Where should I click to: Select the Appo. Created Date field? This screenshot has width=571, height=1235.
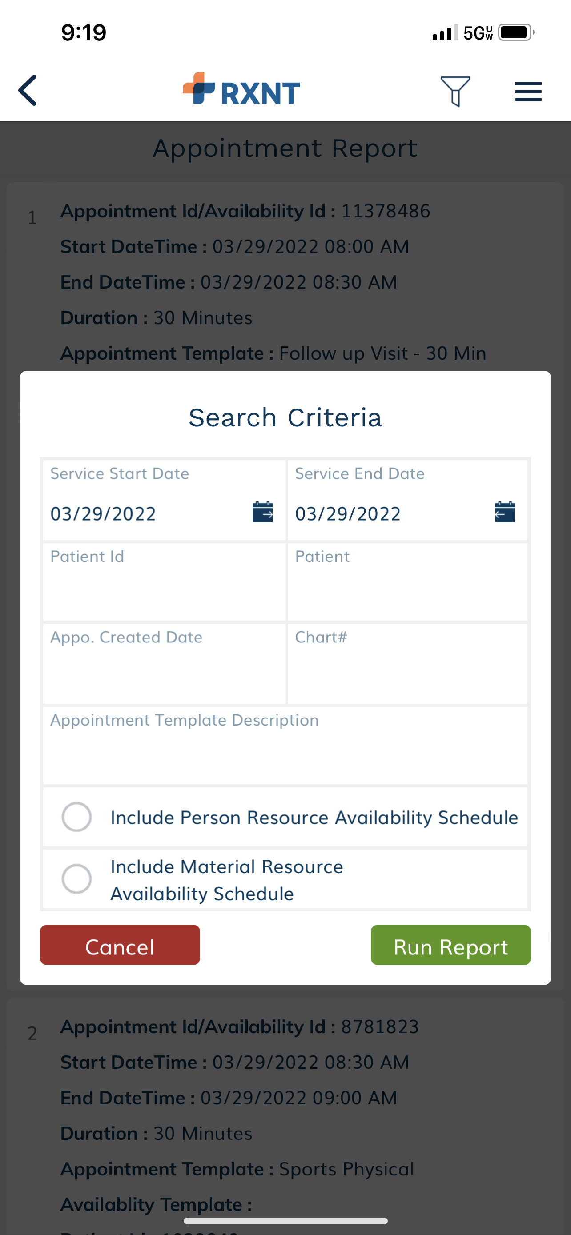(165, 664)
